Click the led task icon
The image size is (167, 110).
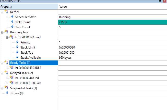(11, 77)
